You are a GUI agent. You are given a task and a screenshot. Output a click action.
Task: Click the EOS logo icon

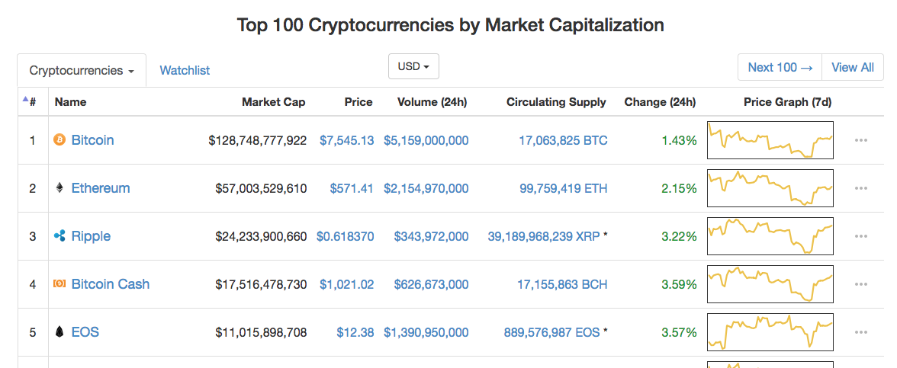click(59, 332)
